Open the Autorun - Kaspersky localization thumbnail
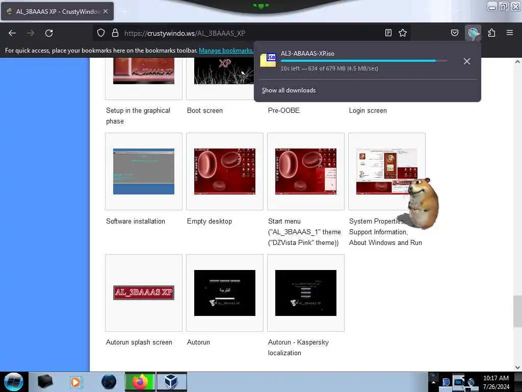Screen dimensions: 522x392 306,292
